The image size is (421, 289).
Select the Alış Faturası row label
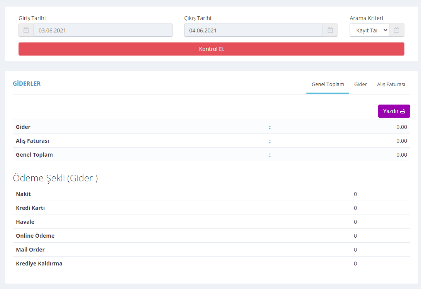32,141
